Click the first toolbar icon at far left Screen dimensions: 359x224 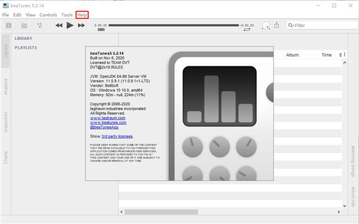point(9,25)
